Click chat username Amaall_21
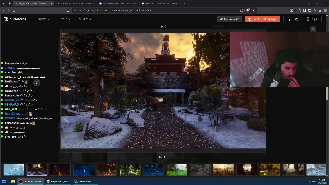Viewport: 329px width, 185px height. tap(12, 100)
